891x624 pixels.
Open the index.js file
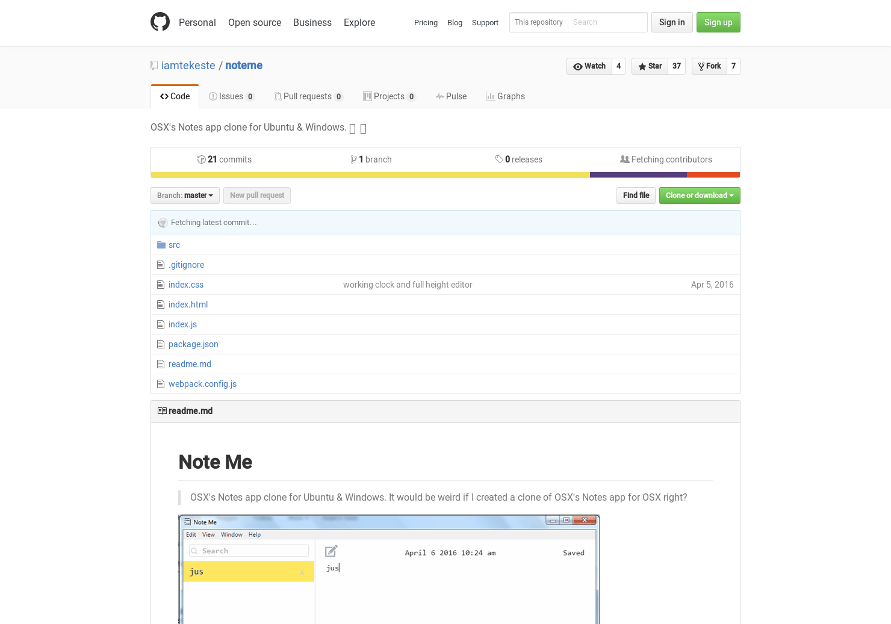pos(182,324)
